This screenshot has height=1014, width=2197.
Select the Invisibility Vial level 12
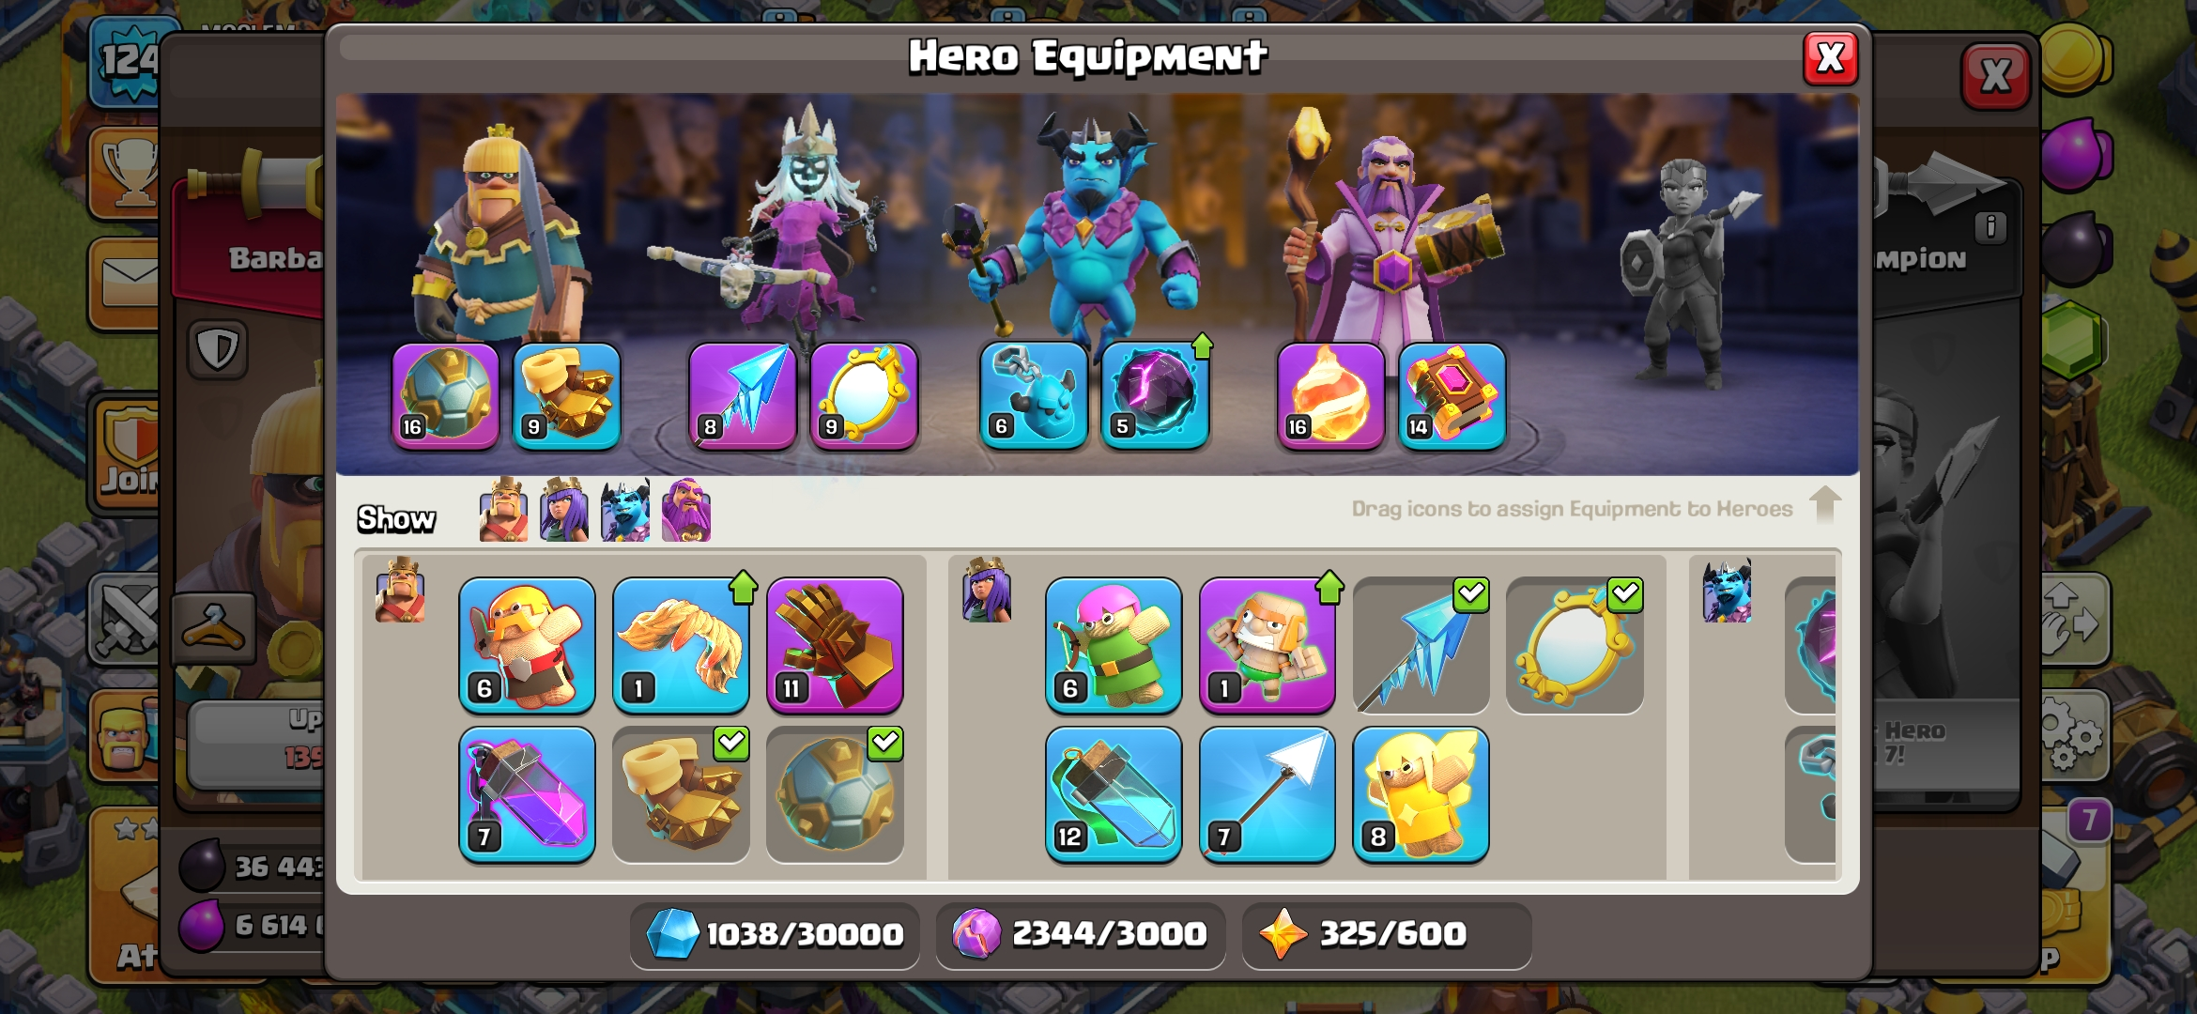[x=1114, y=794]
